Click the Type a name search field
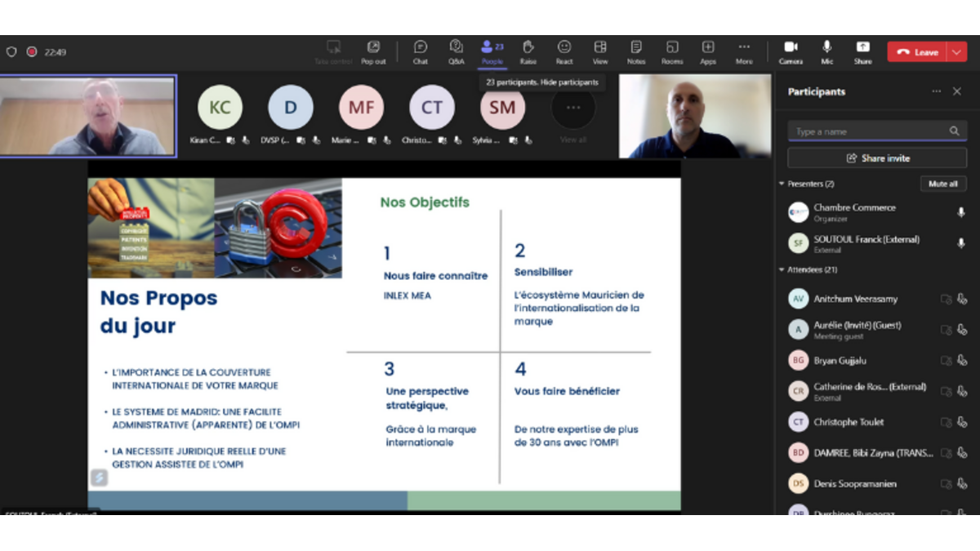The height and width of the screenshot is (551, 980). coord(869,131)
